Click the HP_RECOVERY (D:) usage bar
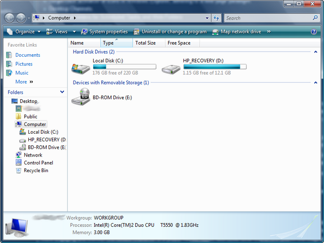The width and height of the screenshot is (324, 243). click(215, 66)
